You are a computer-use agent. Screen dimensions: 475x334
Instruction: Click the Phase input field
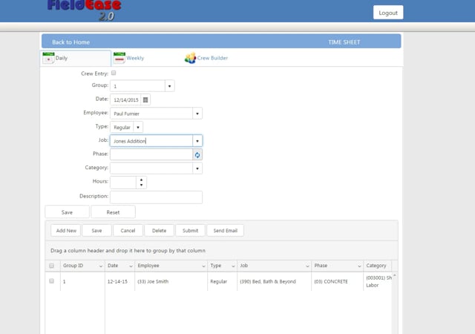151,154
